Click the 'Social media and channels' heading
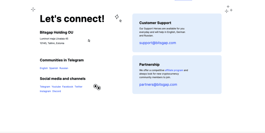265x133 pixels. pos(63,79)
